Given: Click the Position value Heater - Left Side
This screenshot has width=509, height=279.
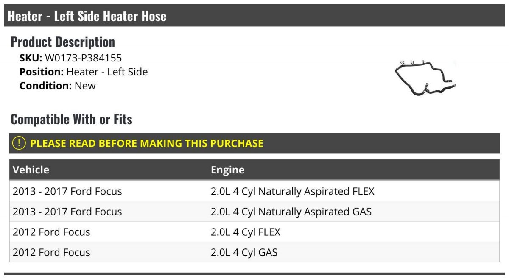Looking at the screenshot, I should (x=107, y=72).
